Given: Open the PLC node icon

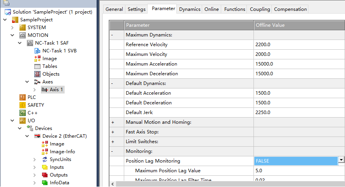Looking at the screenshot, I should 23,97.
